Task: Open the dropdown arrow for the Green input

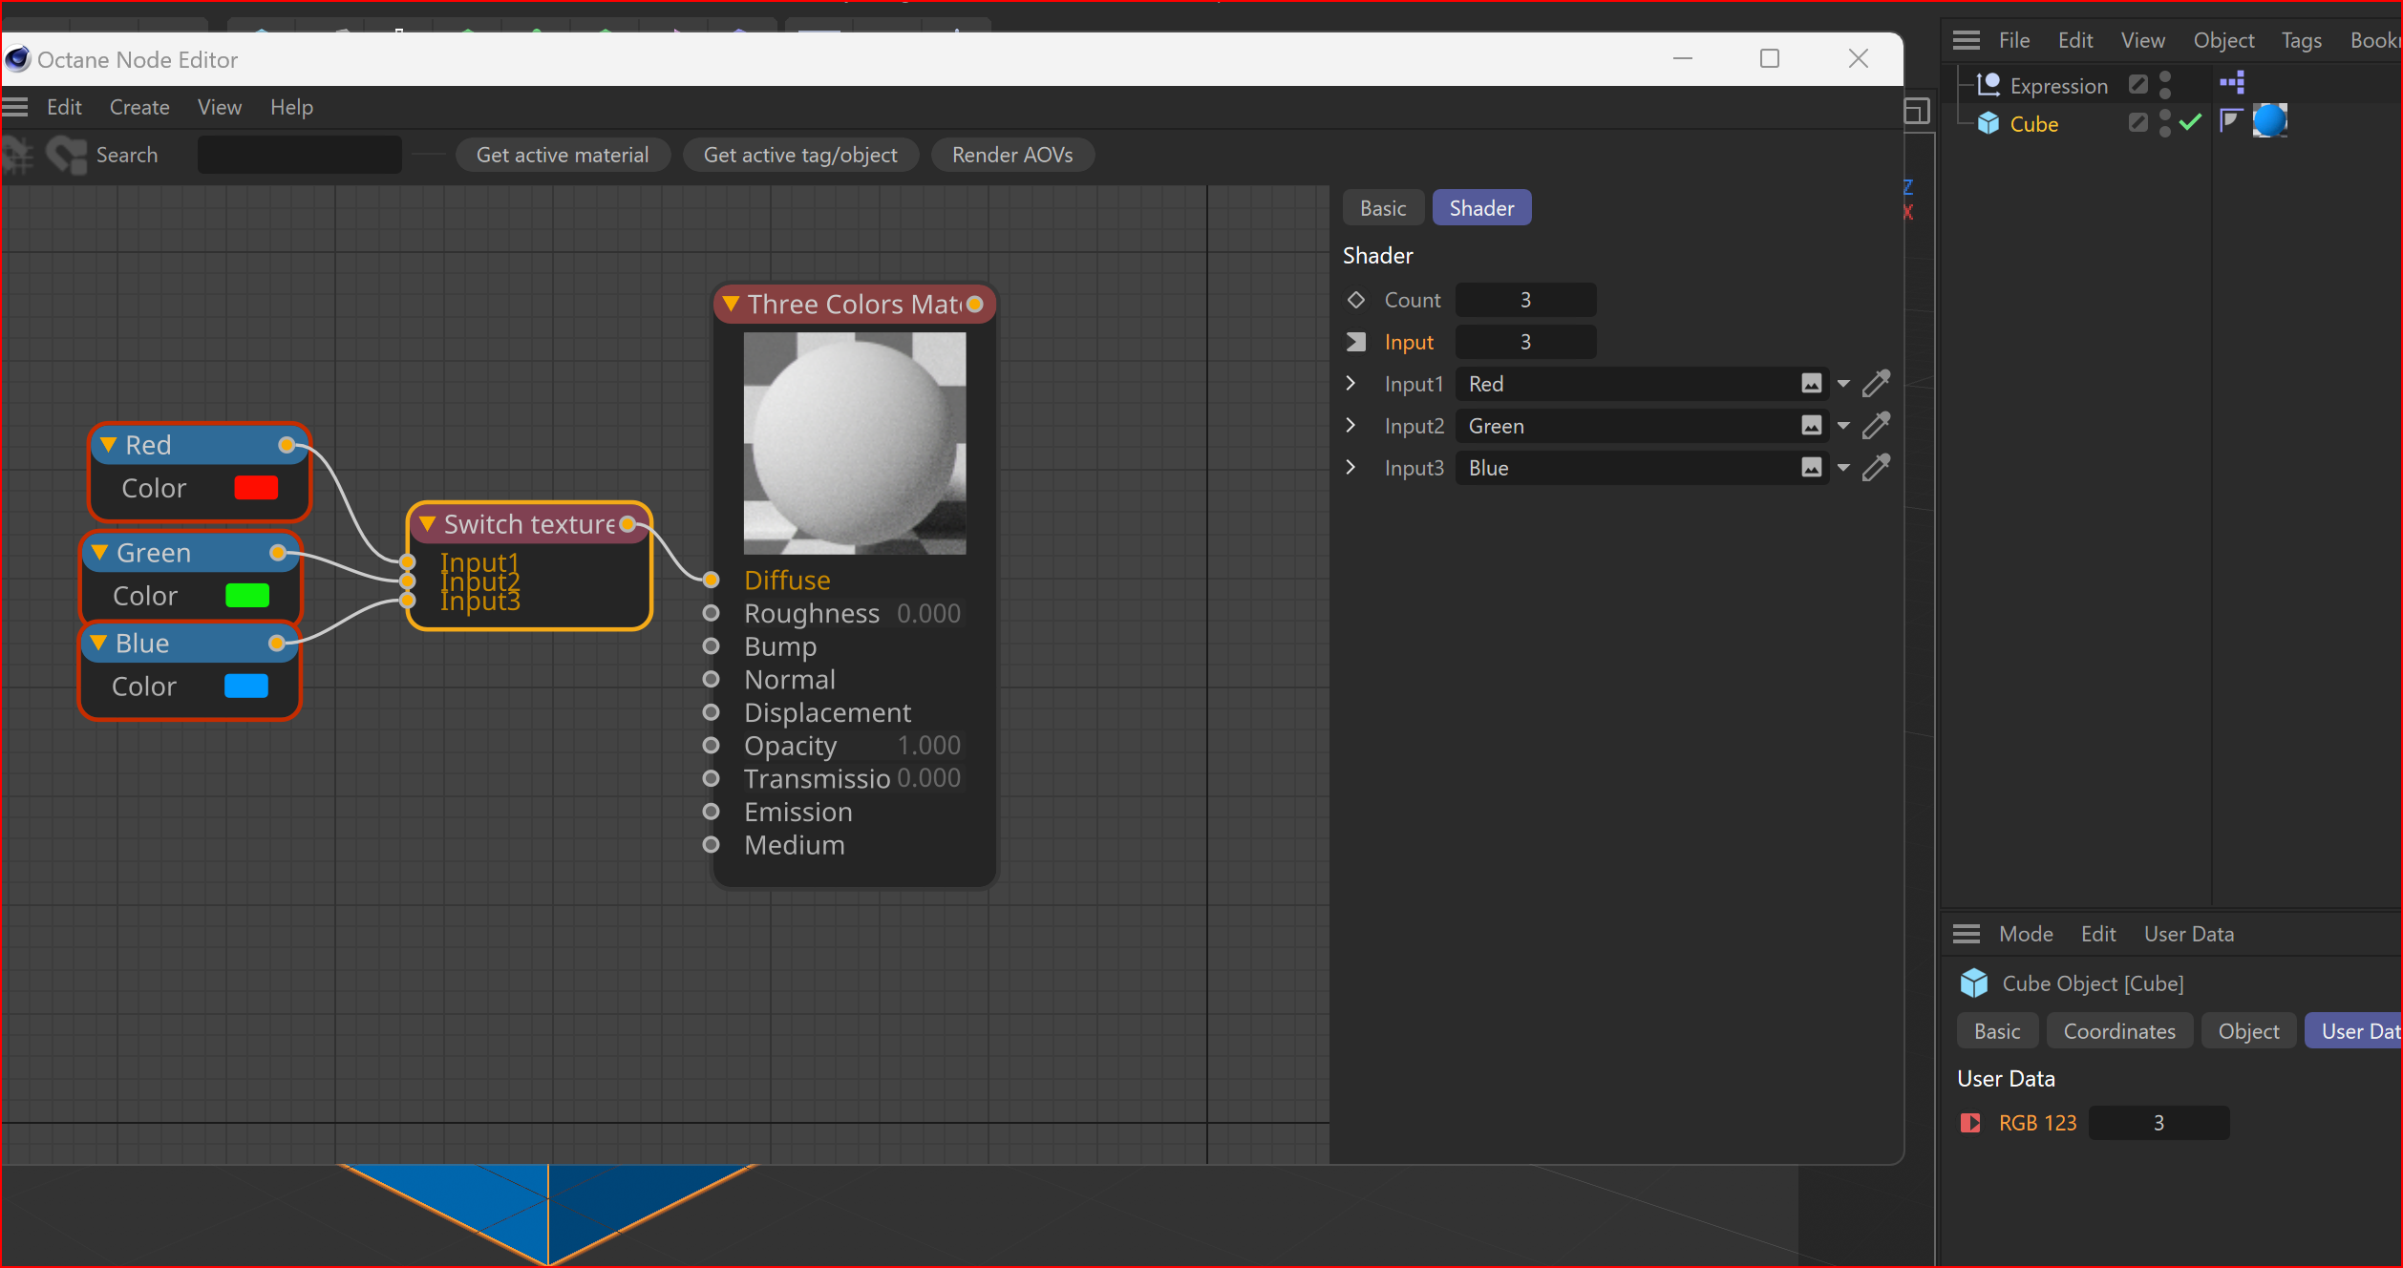Action: 1843,426
